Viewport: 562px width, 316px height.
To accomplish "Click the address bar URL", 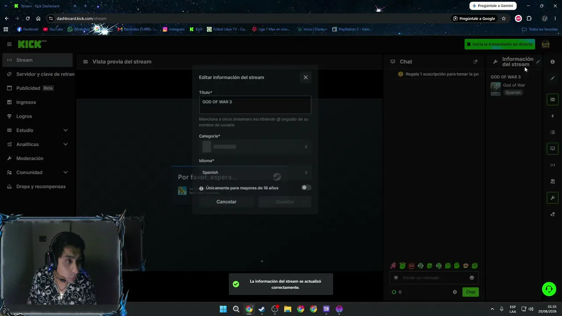I will pyautogui.click(x=82, y=18).
